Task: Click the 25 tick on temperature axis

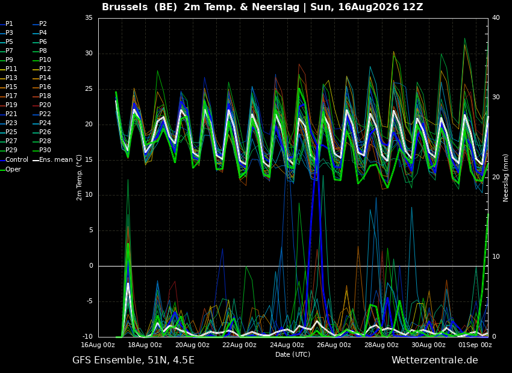Action: click(89, 88)
